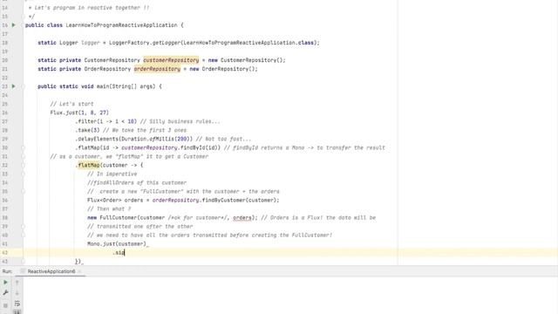The width and height of the screenshot is (558, 314).
Task: Click highlighted orderRepository field on line 21
Action: [157, 69]
